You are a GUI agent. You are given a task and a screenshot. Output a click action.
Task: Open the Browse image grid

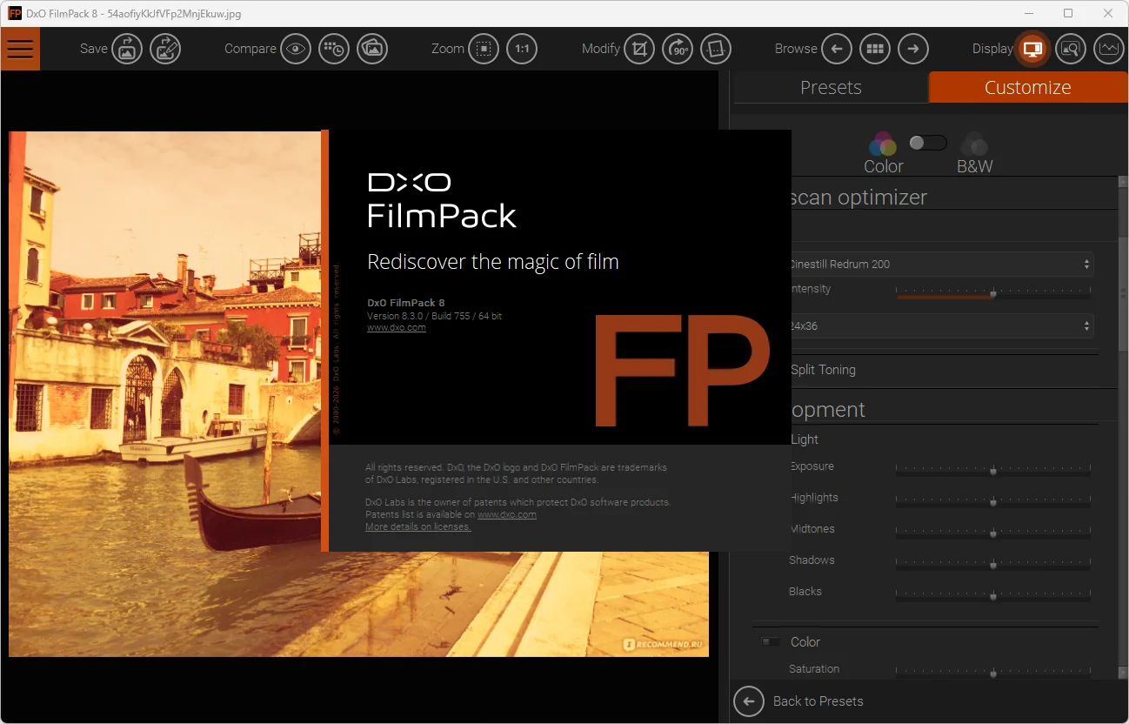coord(875,49)
